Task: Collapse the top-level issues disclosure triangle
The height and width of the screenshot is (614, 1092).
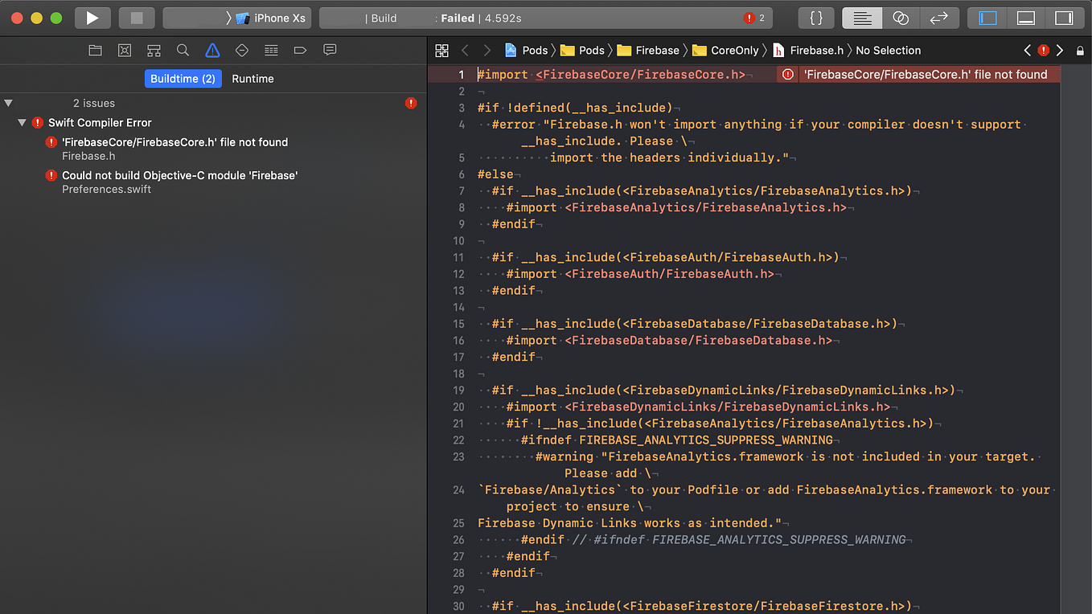Action: click(8, 103)
